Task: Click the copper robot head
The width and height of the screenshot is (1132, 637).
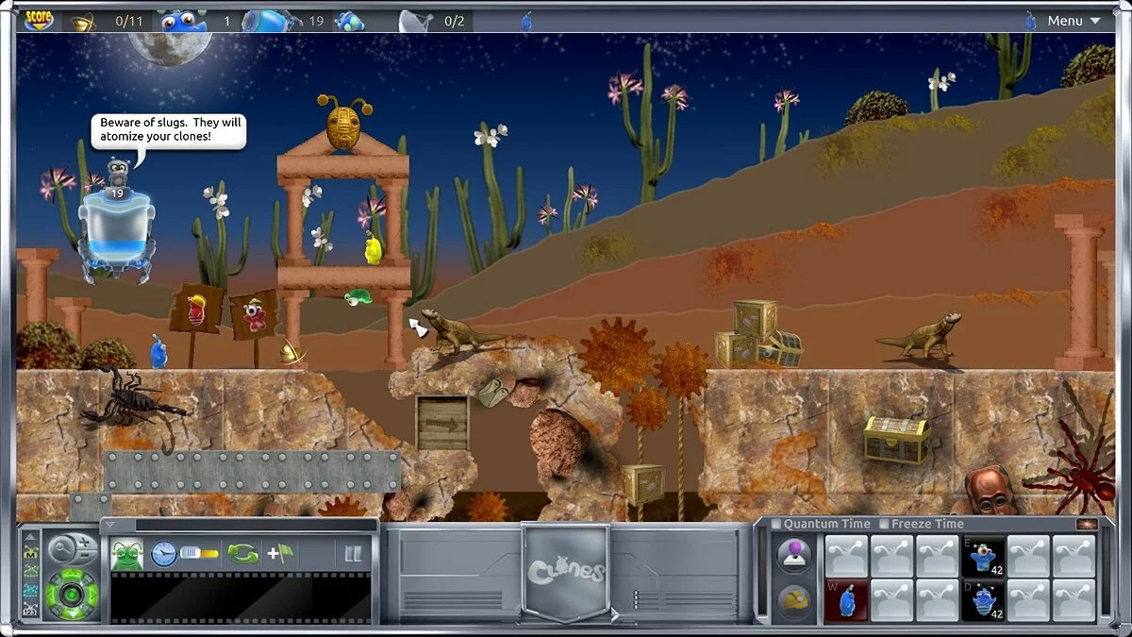Action: pos(991,489)
